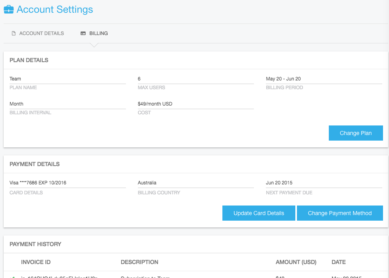This screenshot has height=278, width=389.
Task: Click the BILLING PERIOD field label
Action: tap(285, 88)
